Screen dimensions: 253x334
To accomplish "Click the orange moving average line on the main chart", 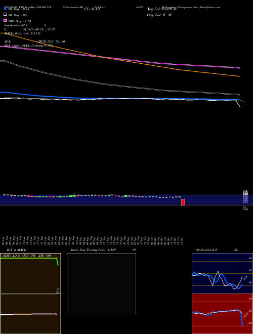I will pos(119,60).
